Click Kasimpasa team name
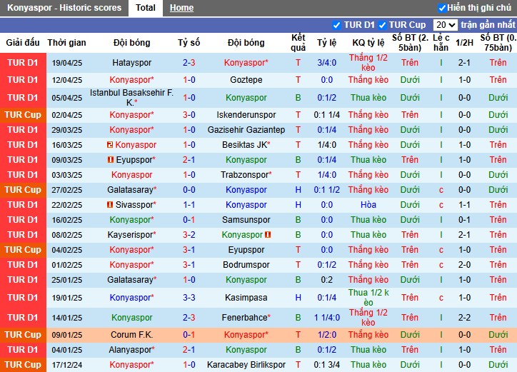 click(246, 298)
